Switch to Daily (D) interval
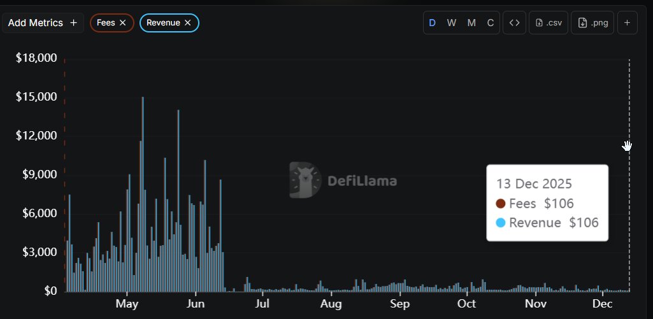Viewport: 653px width, 319px height. (x=432, y=23)
